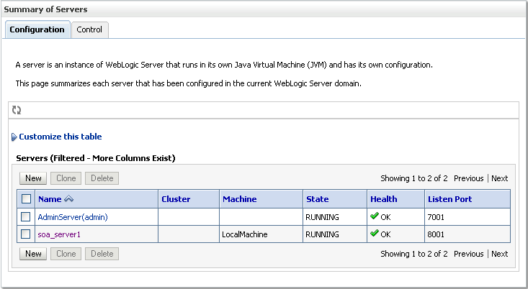Click the top Next pagination link
Screen dimensions: 528x289
[499, 178]
